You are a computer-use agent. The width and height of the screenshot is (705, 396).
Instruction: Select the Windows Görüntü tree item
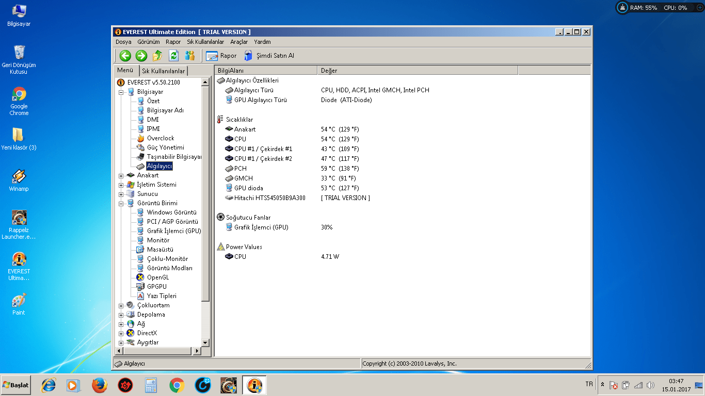click(x=172, y=212)
